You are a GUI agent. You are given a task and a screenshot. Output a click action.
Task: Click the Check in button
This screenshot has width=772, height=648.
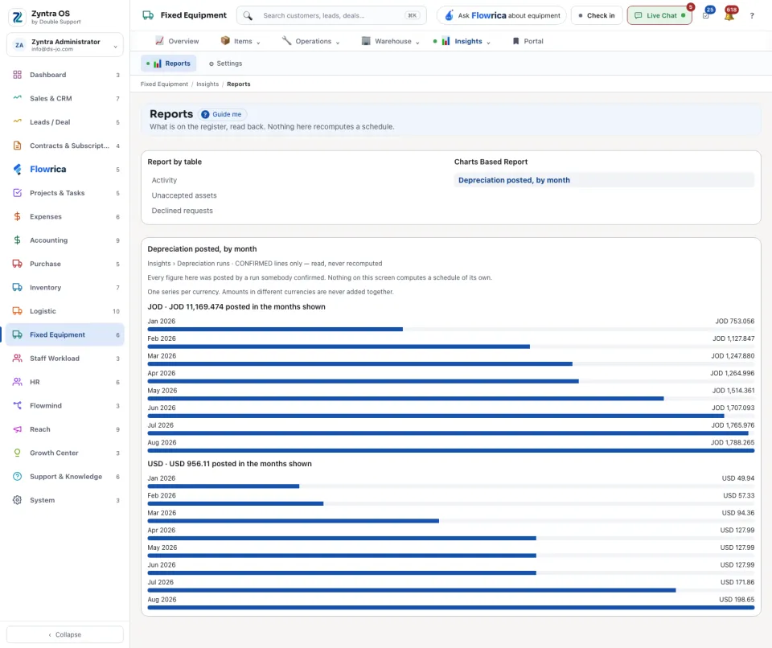coord(597,16)
